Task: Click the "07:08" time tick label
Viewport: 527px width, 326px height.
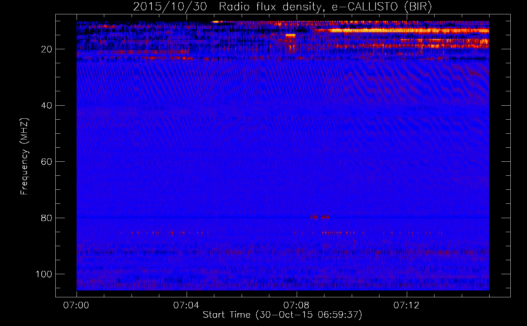Action: click(296, 305)
